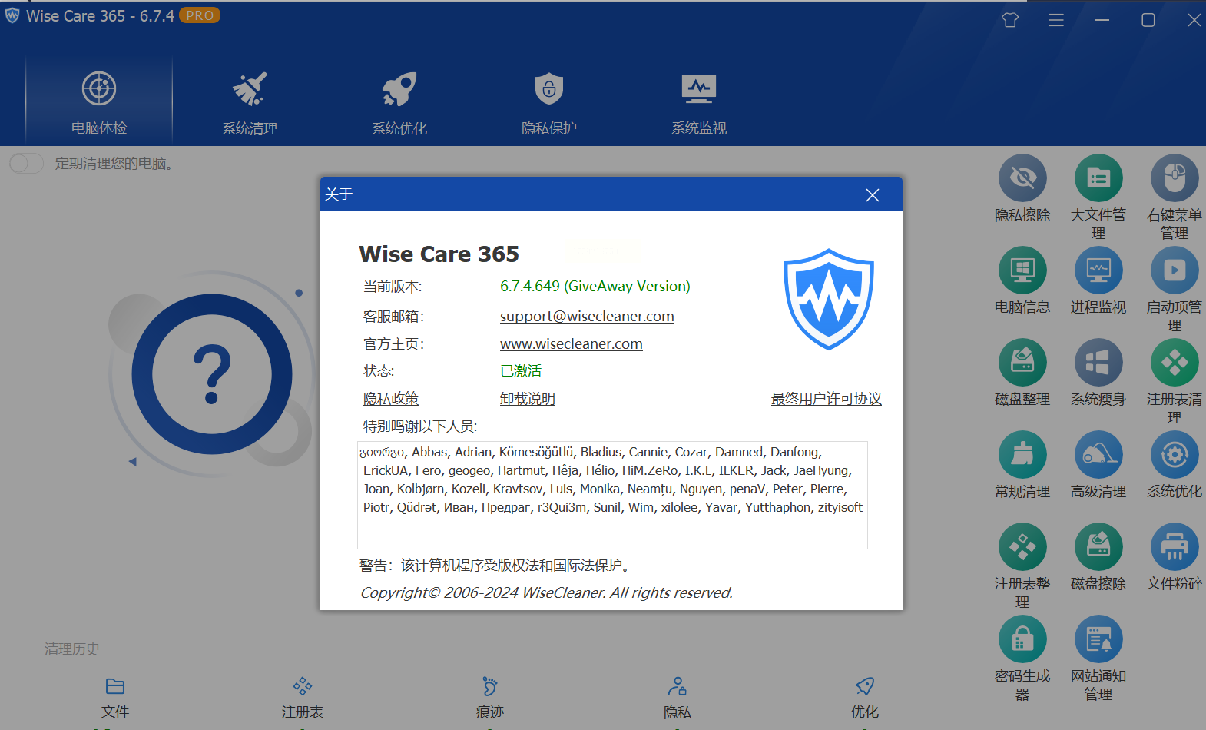Launch the 进程监视 tool
Screen dimensions: 1206x730
pos(1098,281)
